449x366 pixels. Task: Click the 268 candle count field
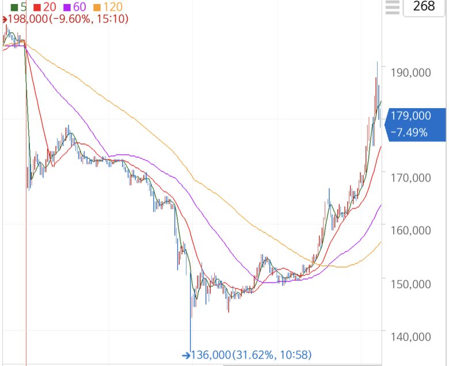[x=425, y=7]
